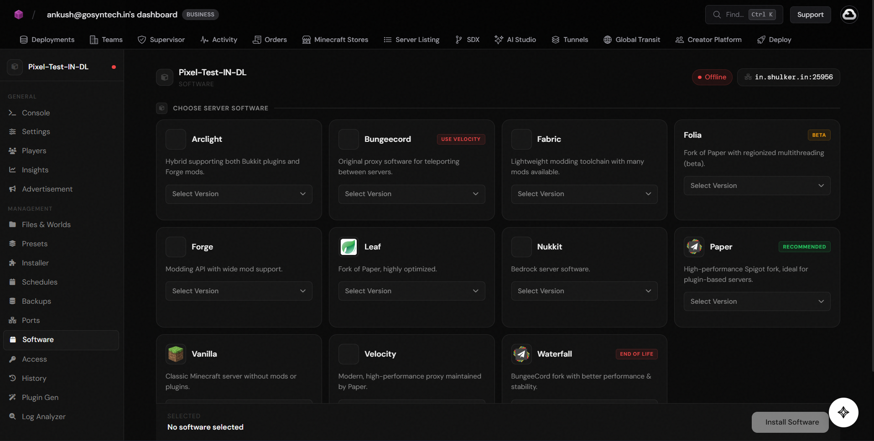This screenshot has width=874, height=441.
Task: Open Bungeecord Select Version dropdown
Action: pos(411,194)
